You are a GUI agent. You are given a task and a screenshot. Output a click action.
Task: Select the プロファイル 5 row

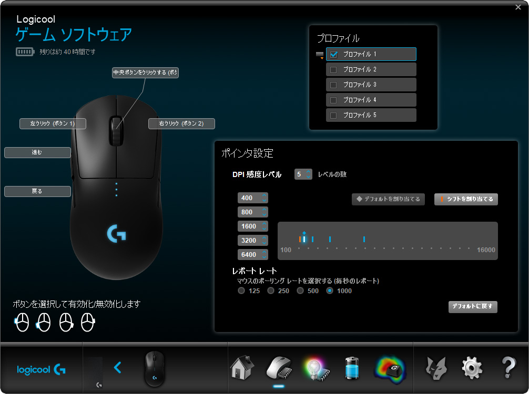[x=371, y=115]
